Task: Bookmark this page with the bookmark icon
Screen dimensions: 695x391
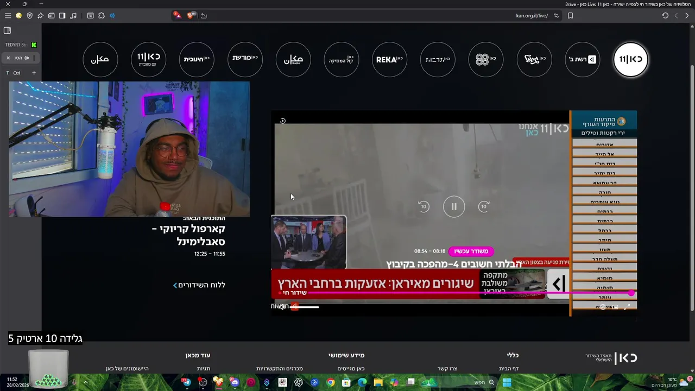Action: (x=570, y=16)
